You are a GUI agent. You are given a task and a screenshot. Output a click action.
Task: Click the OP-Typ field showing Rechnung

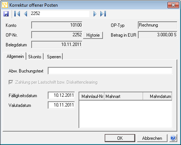[x=158, y=25]
